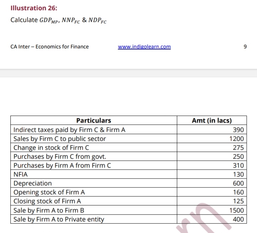Image resolution: width=257 pixels, height=233 pixels.
Task: Click the CA Inter – Economics for Finance footer
Action: pos(50,47)
